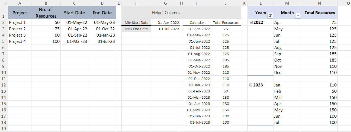
Task: Select the "Project 3" cell
Action: tap(20, 35)
